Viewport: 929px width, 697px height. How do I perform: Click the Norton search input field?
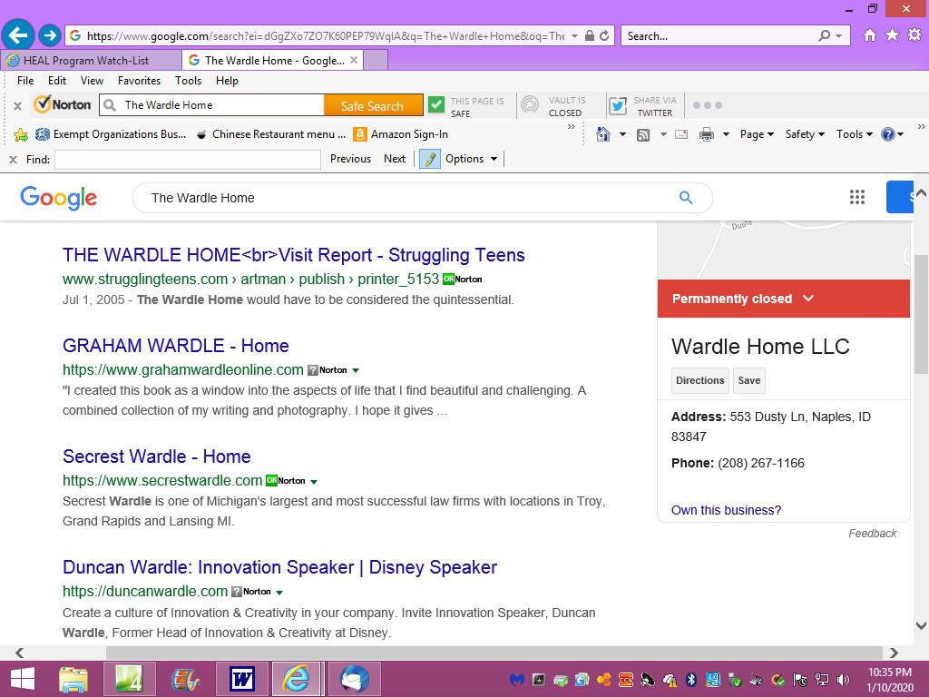click(x=213, y=105)
